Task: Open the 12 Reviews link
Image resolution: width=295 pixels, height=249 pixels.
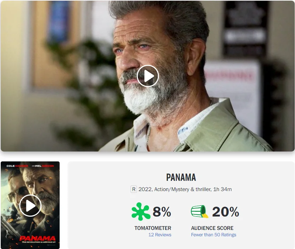Action: click(x=160, y=235)
